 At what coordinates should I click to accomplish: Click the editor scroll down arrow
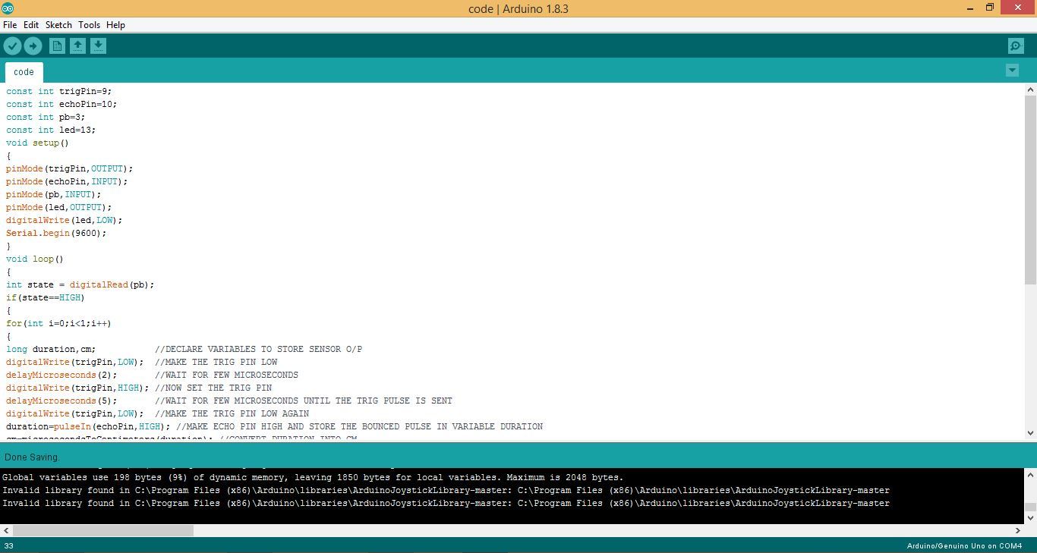pyautogui.click(x=1030, y=433)
